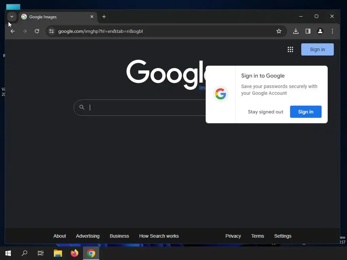The image size is (347, 260).
Task: Open the tab search dropdown arrow
Action: coord(12,17)
